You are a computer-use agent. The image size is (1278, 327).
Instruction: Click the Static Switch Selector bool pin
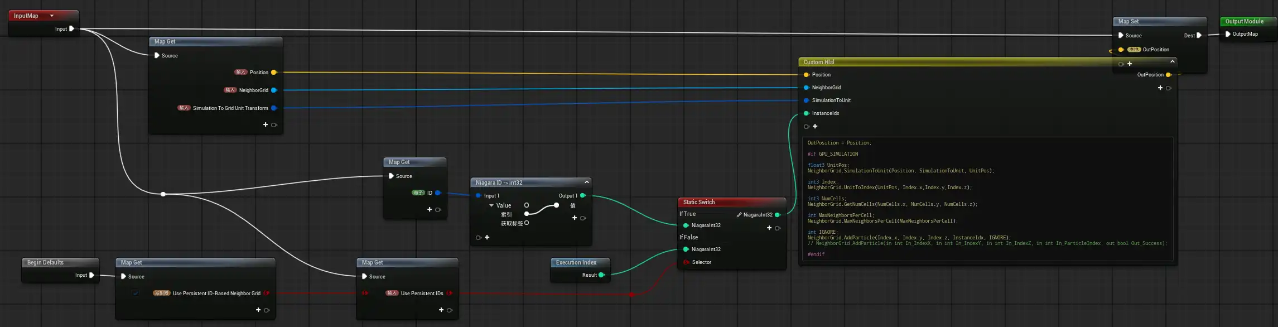click(686, 262)
